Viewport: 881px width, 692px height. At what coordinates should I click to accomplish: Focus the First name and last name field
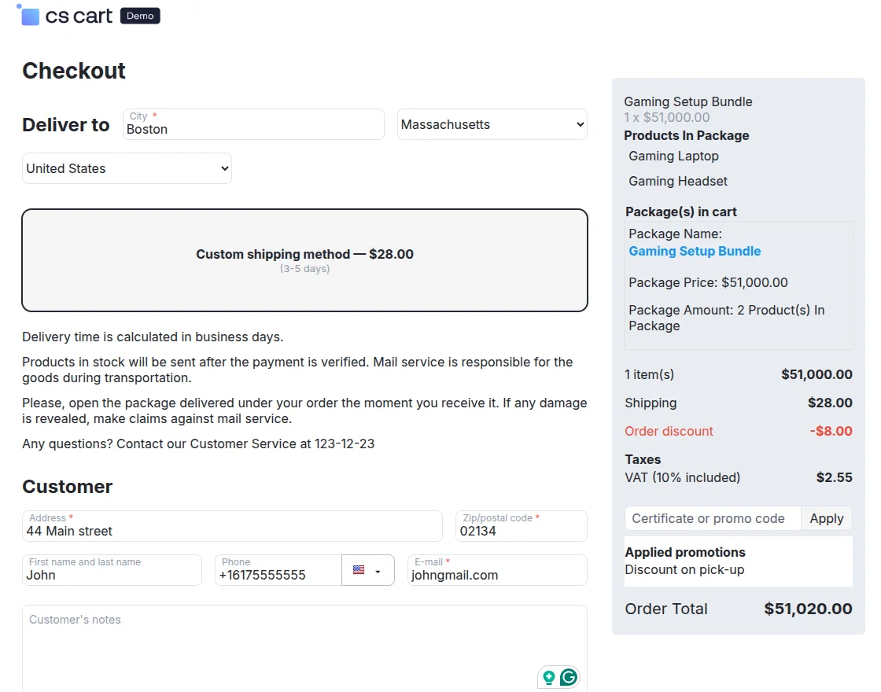click(x=112, y=570)
